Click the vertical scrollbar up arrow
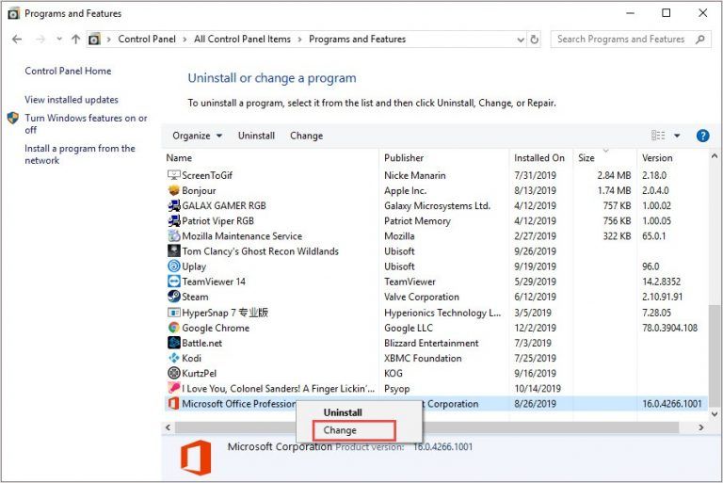 (715, 156)
